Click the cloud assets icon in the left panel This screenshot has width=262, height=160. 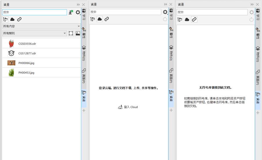12,19
